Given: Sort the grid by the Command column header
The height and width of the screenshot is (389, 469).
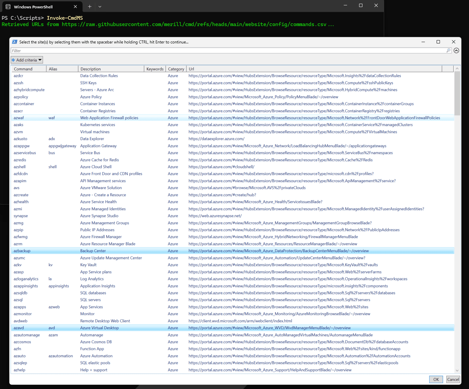Looking at the screenshot, I should click(x=29, y=69).
